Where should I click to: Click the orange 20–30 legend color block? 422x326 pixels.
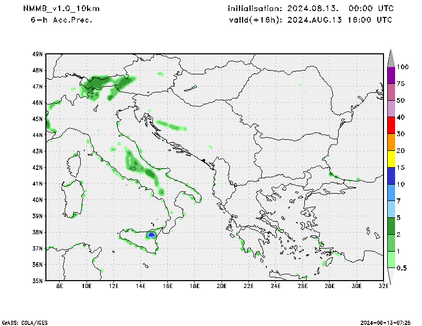click(391, 142)
